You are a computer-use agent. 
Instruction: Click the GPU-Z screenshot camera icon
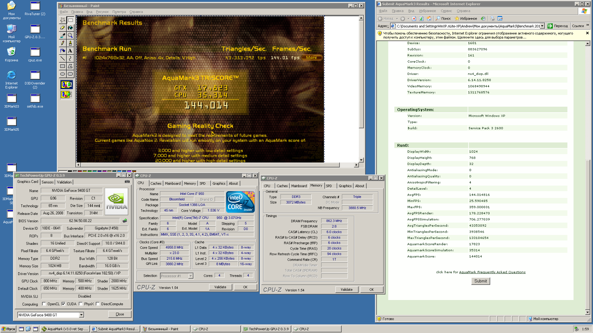tap(127, 182)
